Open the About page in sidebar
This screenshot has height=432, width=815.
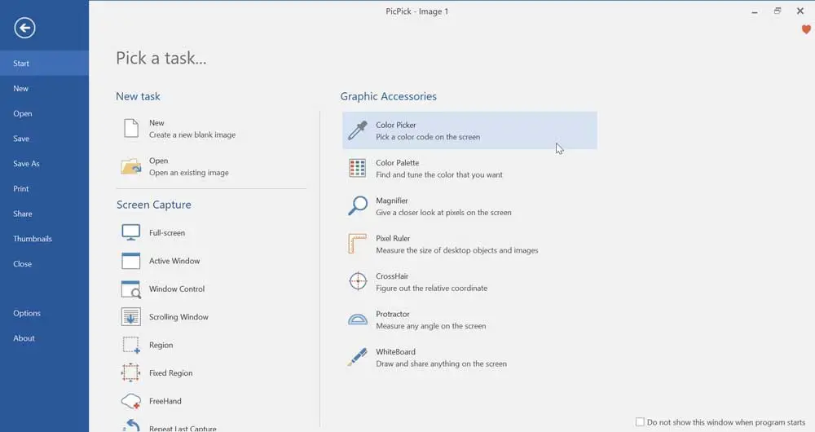44,338
